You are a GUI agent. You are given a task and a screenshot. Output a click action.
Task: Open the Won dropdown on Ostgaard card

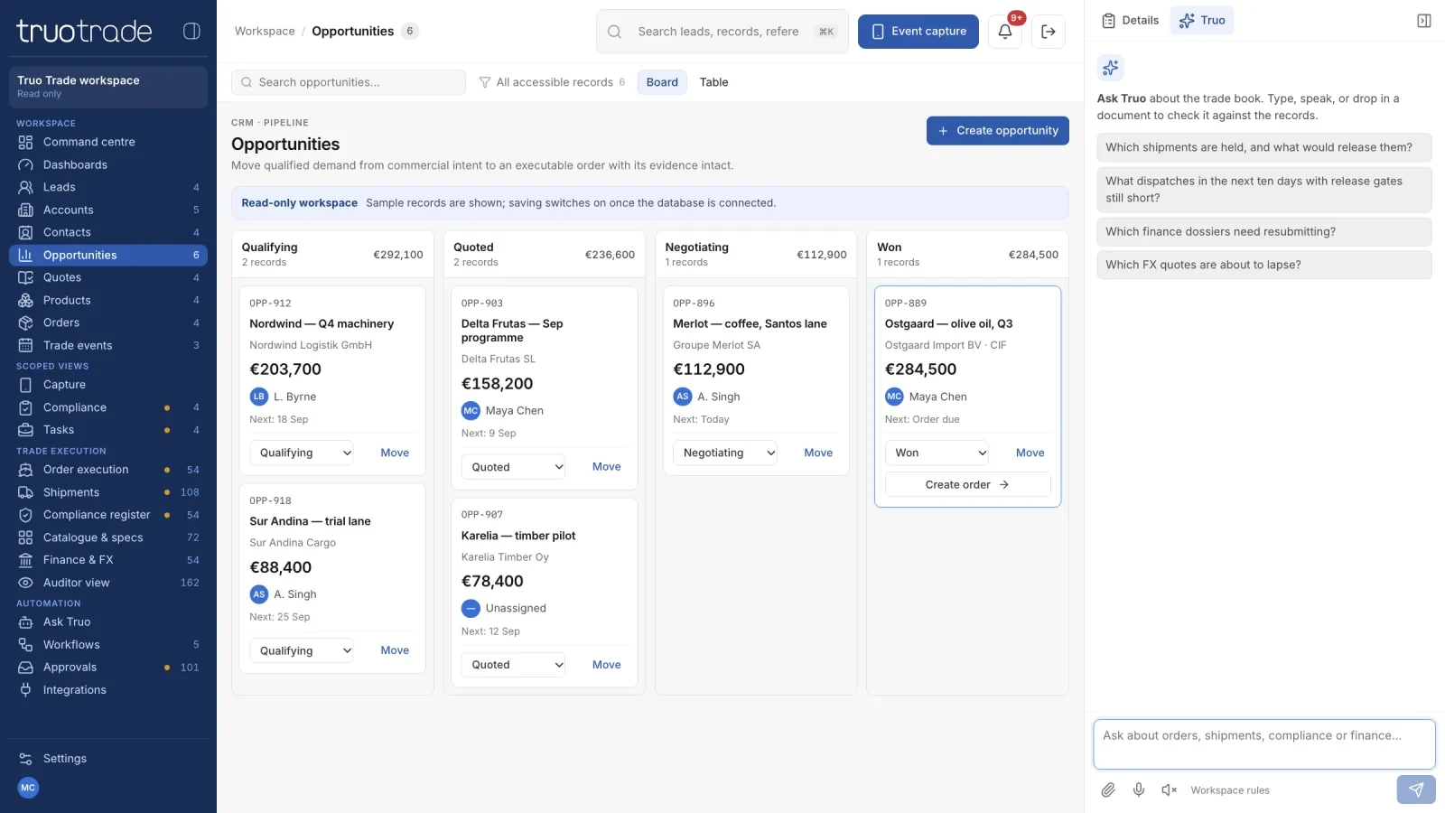point(937,453)
